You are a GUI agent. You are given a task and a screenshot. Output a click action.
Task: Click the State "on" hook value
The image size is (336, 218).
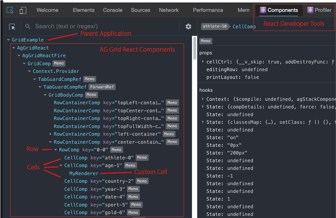[233, 137]
